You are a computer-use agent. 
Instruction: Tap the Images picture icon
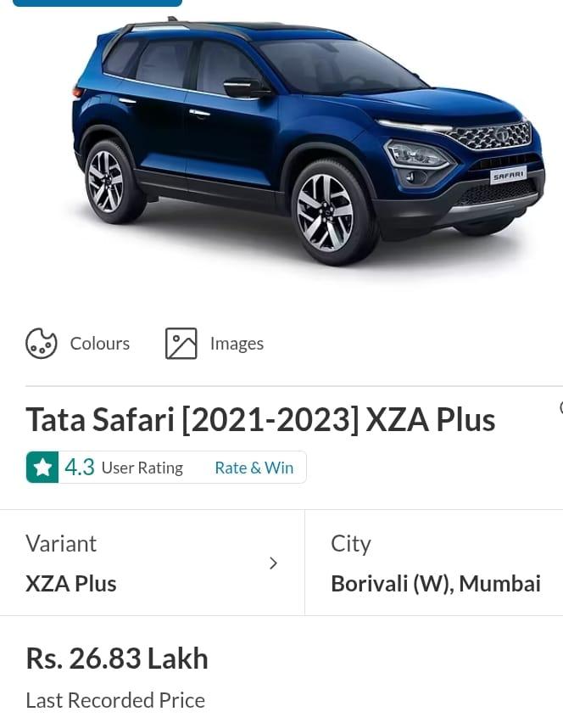point(181,343)
